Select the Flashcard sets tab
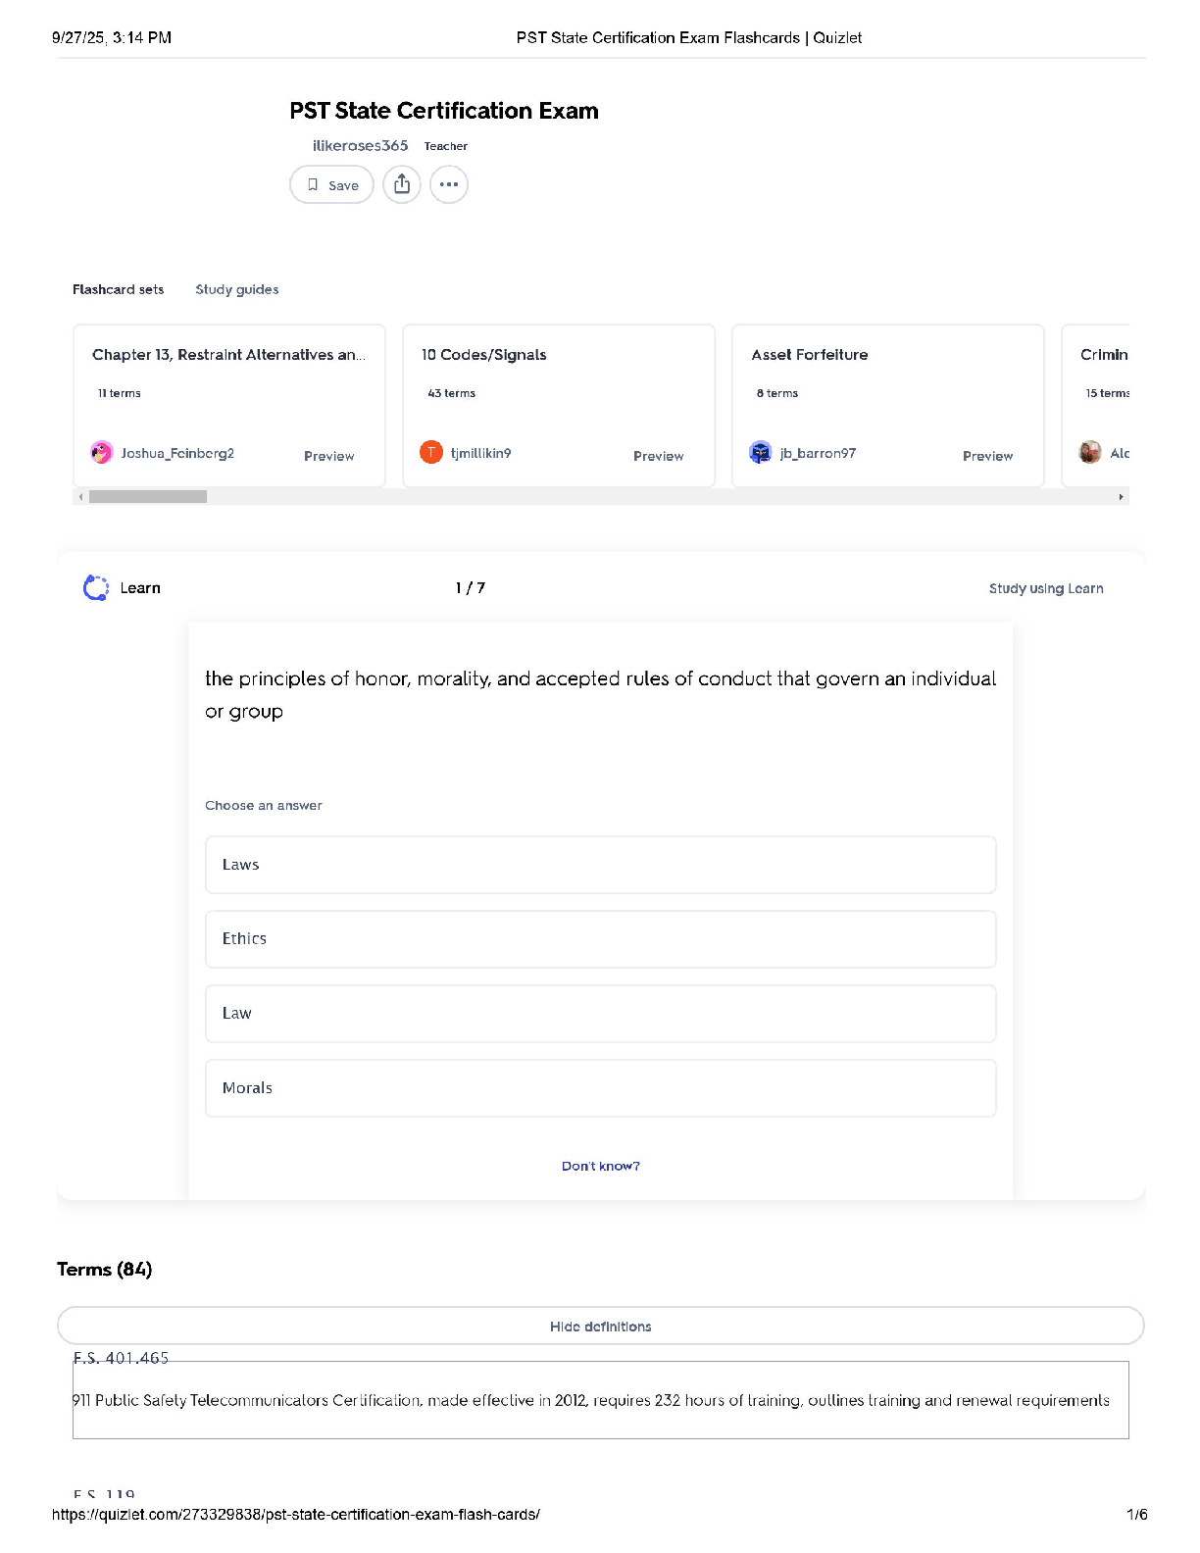This screenshot has height=1553, width=1200. tap(118, 289)
